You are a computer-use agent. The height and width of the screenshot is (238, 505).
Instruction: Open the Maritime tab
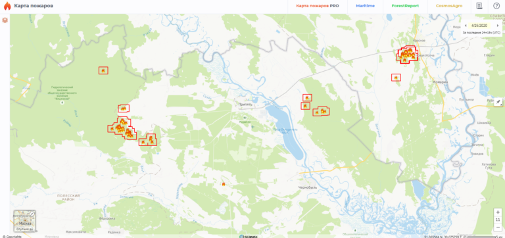click(x=365, y=6)
